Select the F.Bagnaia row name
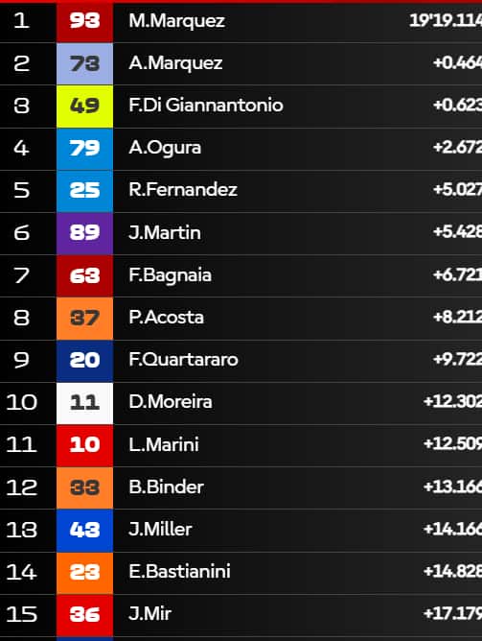This screenshot has width=482, height=641. 170,275
